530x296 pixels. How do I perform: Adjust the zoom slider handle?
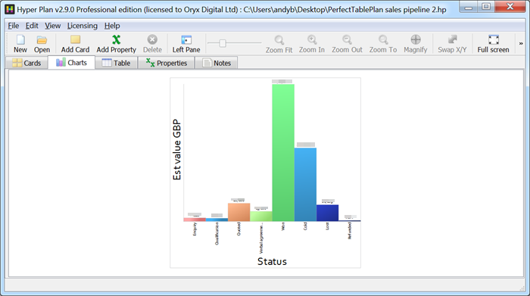(223, 43)
